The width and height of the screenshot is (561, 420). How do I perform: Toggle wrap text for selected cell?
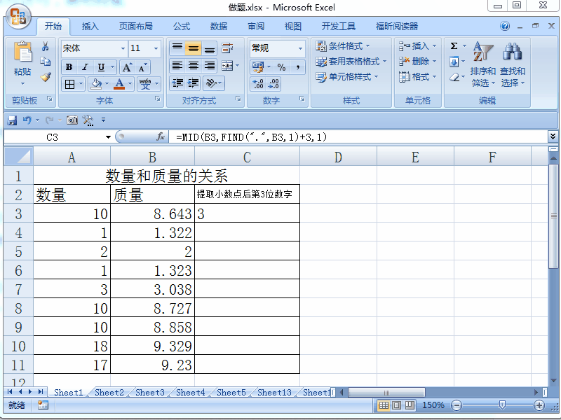[228, 48]
